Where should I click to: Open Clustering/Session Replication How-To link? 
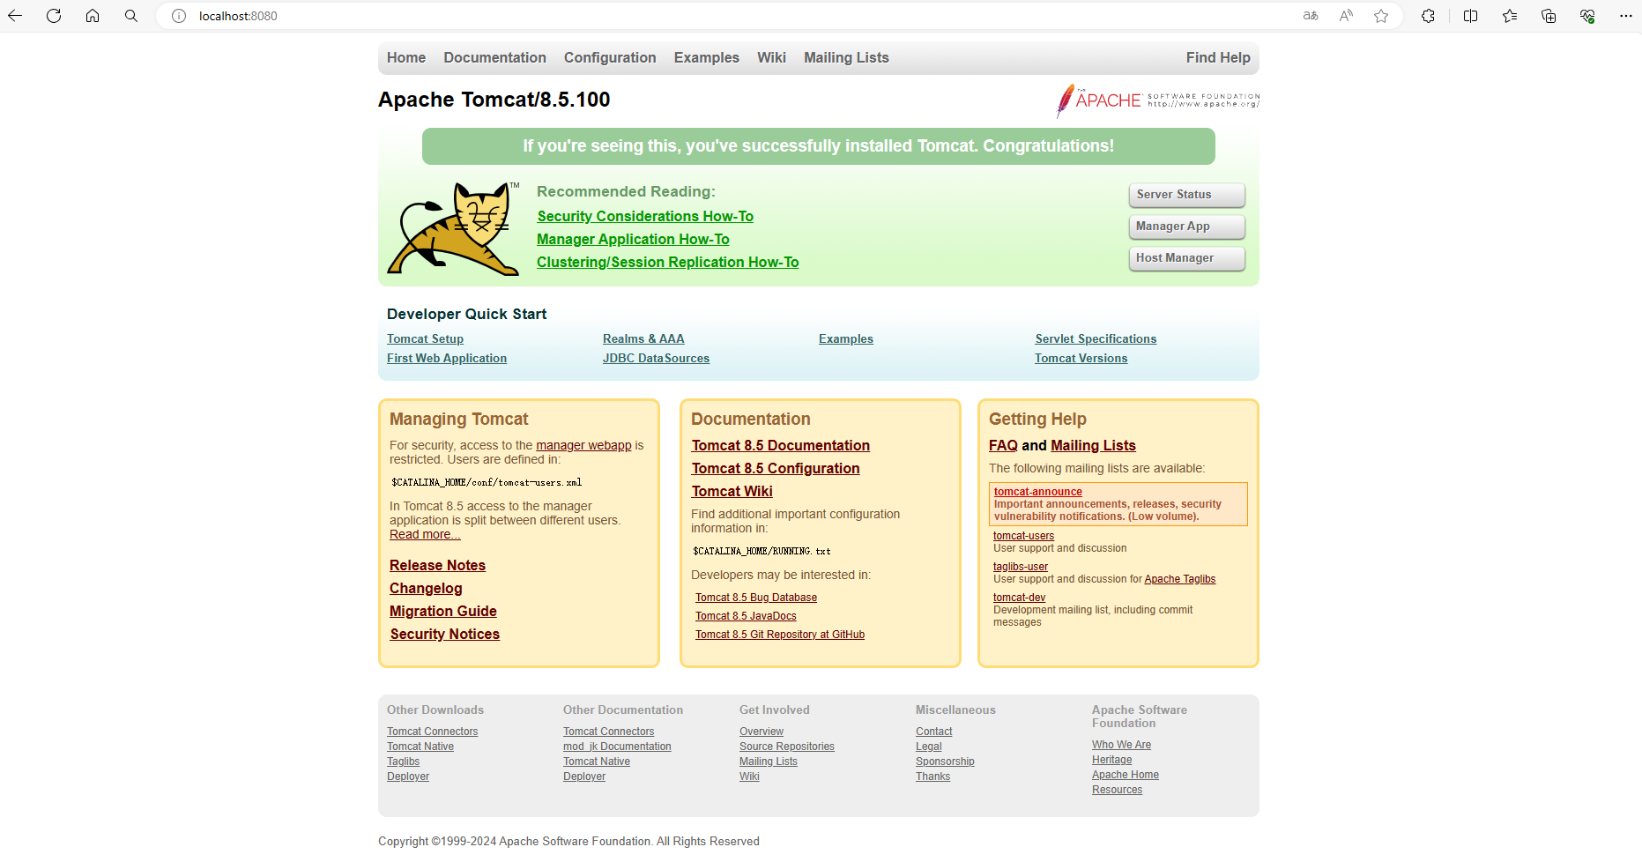click(667, 262)
